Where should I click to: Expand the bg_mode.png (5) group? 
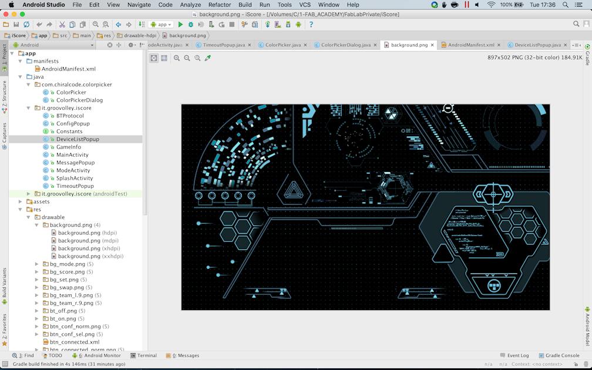[x=36, y=264]
